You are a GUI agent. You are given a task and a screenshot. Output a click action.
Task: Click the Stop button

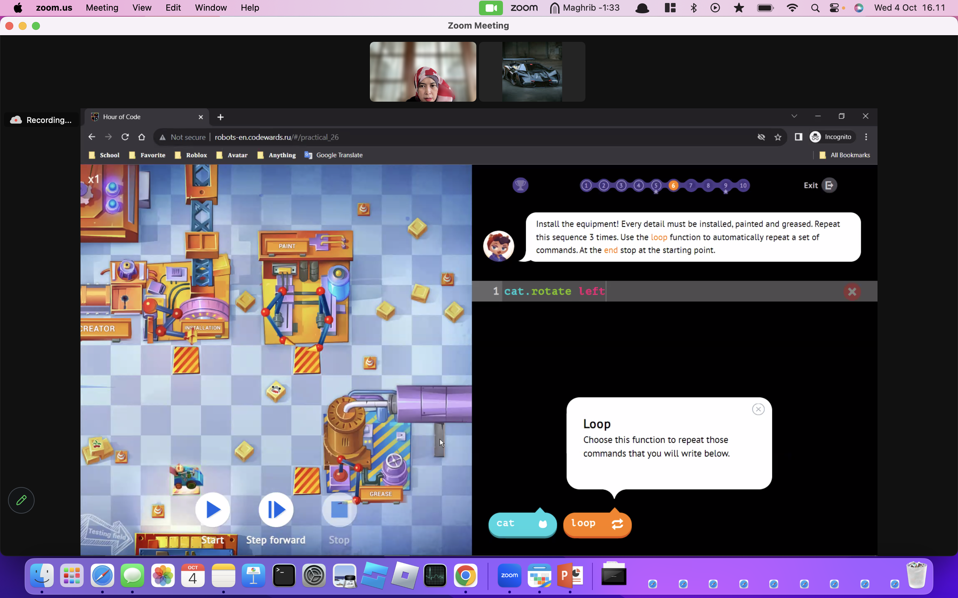(x=339, y=509)
